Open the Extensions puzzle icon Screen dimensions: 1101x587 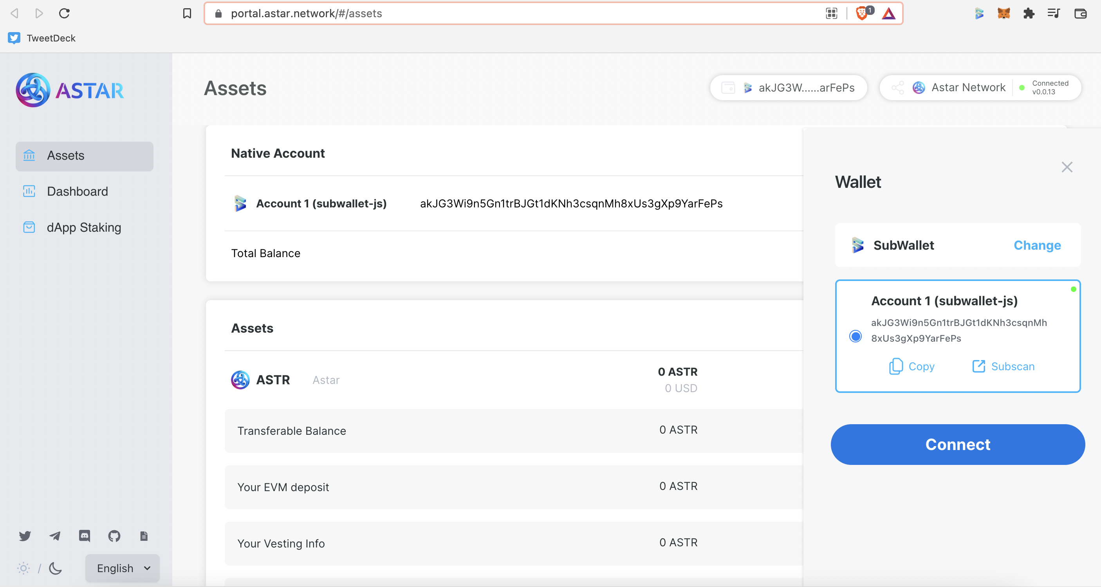point(1029,13)
